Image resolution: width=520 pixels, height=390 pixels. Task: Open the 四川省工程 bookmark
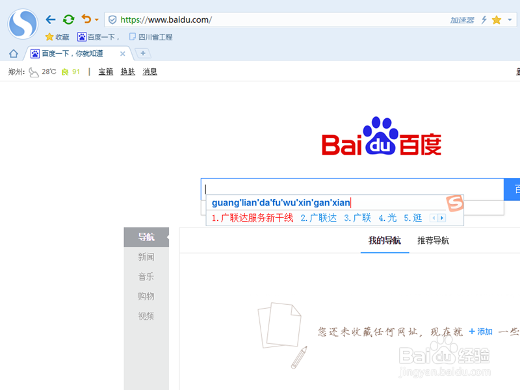[x=151, y=37]
